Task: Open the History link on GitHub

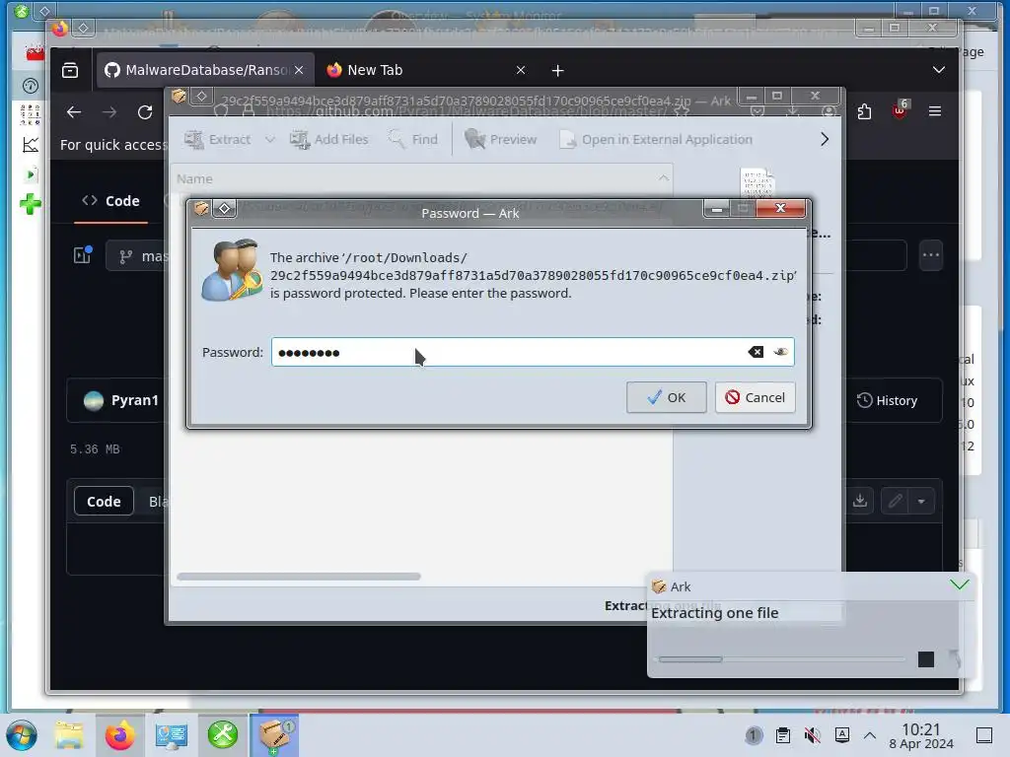Action: [x=887, y=400]
